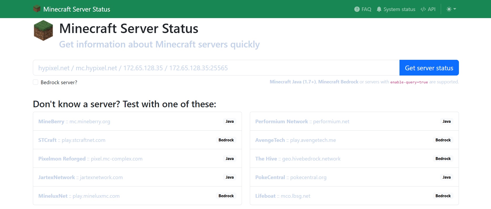
Task: Click the large grass block image
Action: 43,30
